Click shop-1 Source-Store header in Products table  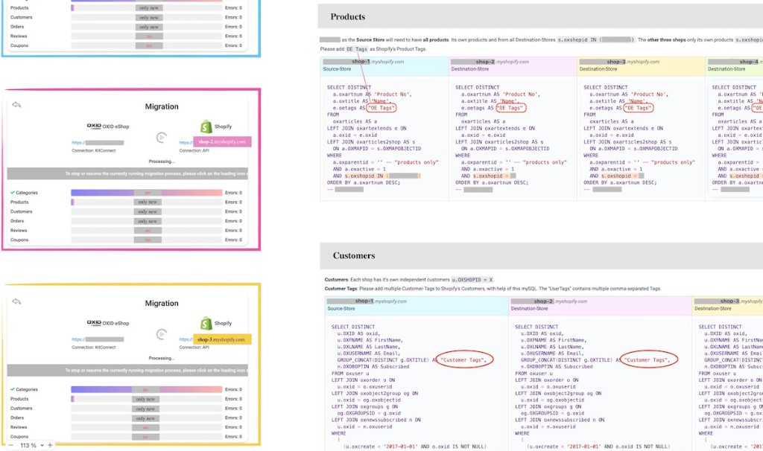[x=384, y=65]
